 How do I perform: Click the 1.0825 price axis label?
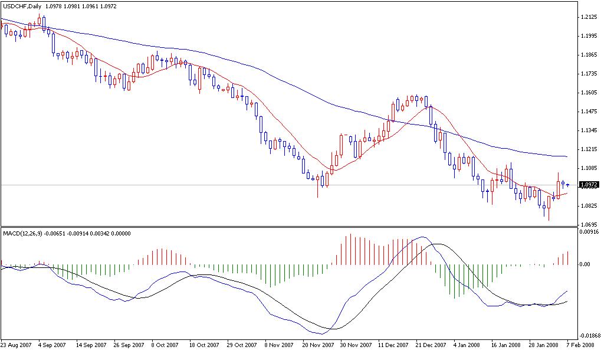[x=589, y=206]
